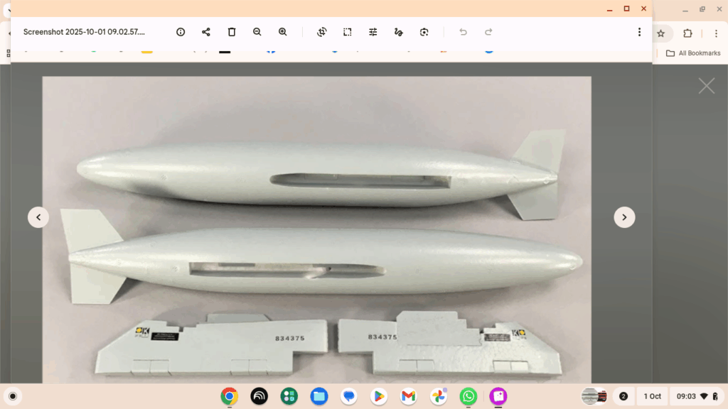Delete the image with trash icon
This screenshot has width=728, height=409.
pyautogui.click(x=232, y=32)
